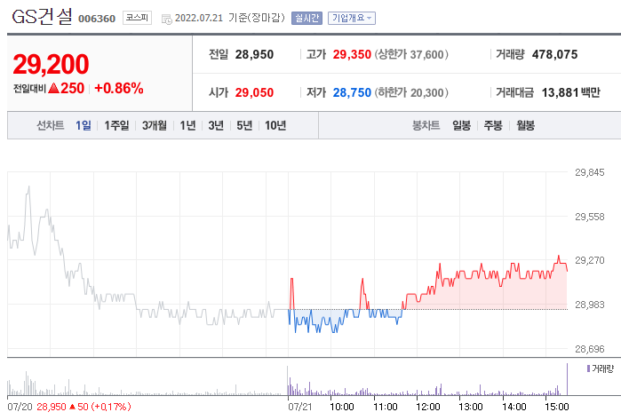Click the previous-day summary 28,950 ▲50 (+0.17%)

pyautogui.click(x=84, y=407)
